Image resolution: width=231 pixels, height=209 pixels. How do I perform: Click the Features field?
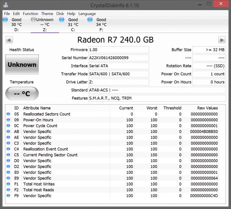pyautogui.click(x=157, y=98)
